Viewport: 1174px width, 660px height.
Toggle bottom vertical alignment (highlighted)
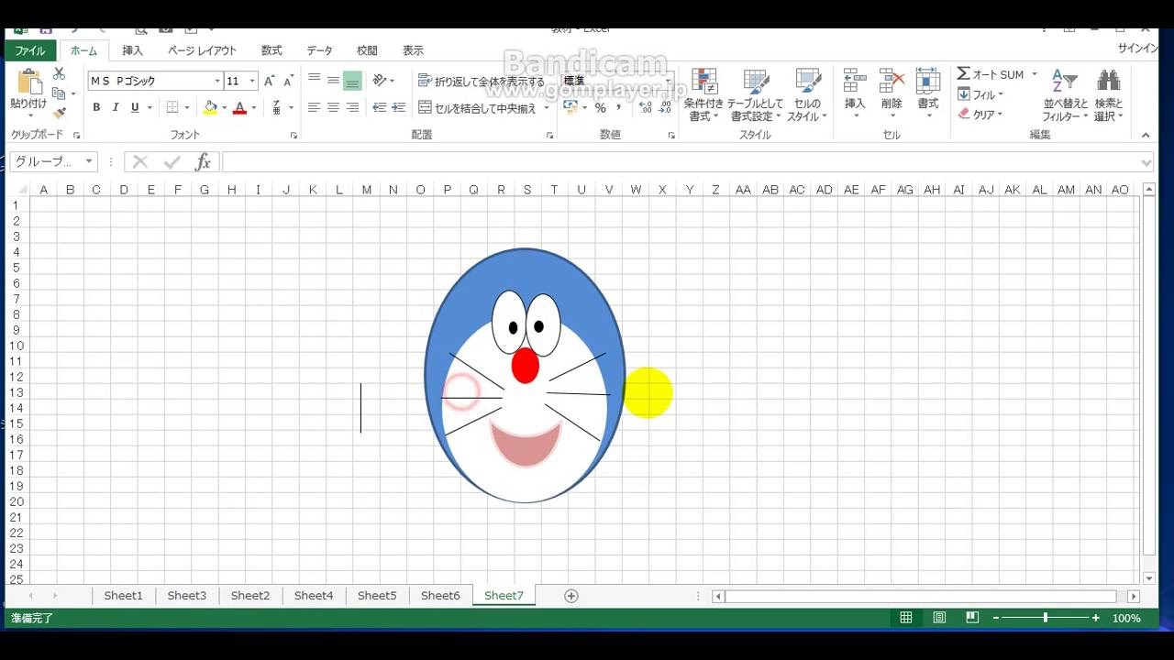coord(352,81)
